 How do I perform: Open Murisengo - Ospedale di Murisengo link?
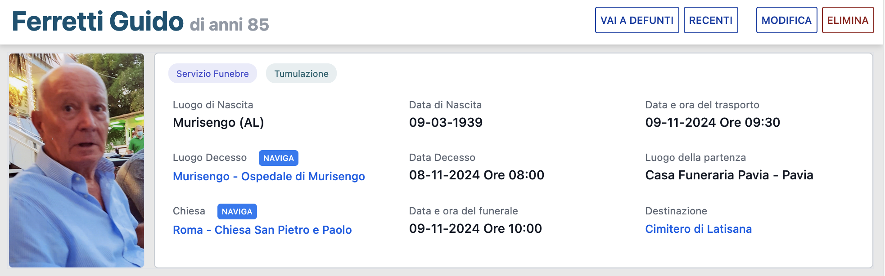click(269, 177)
